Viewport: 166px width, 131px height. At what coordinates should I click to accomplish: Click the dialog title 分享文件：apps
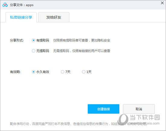pyautogui.click(x=22, y=5)
